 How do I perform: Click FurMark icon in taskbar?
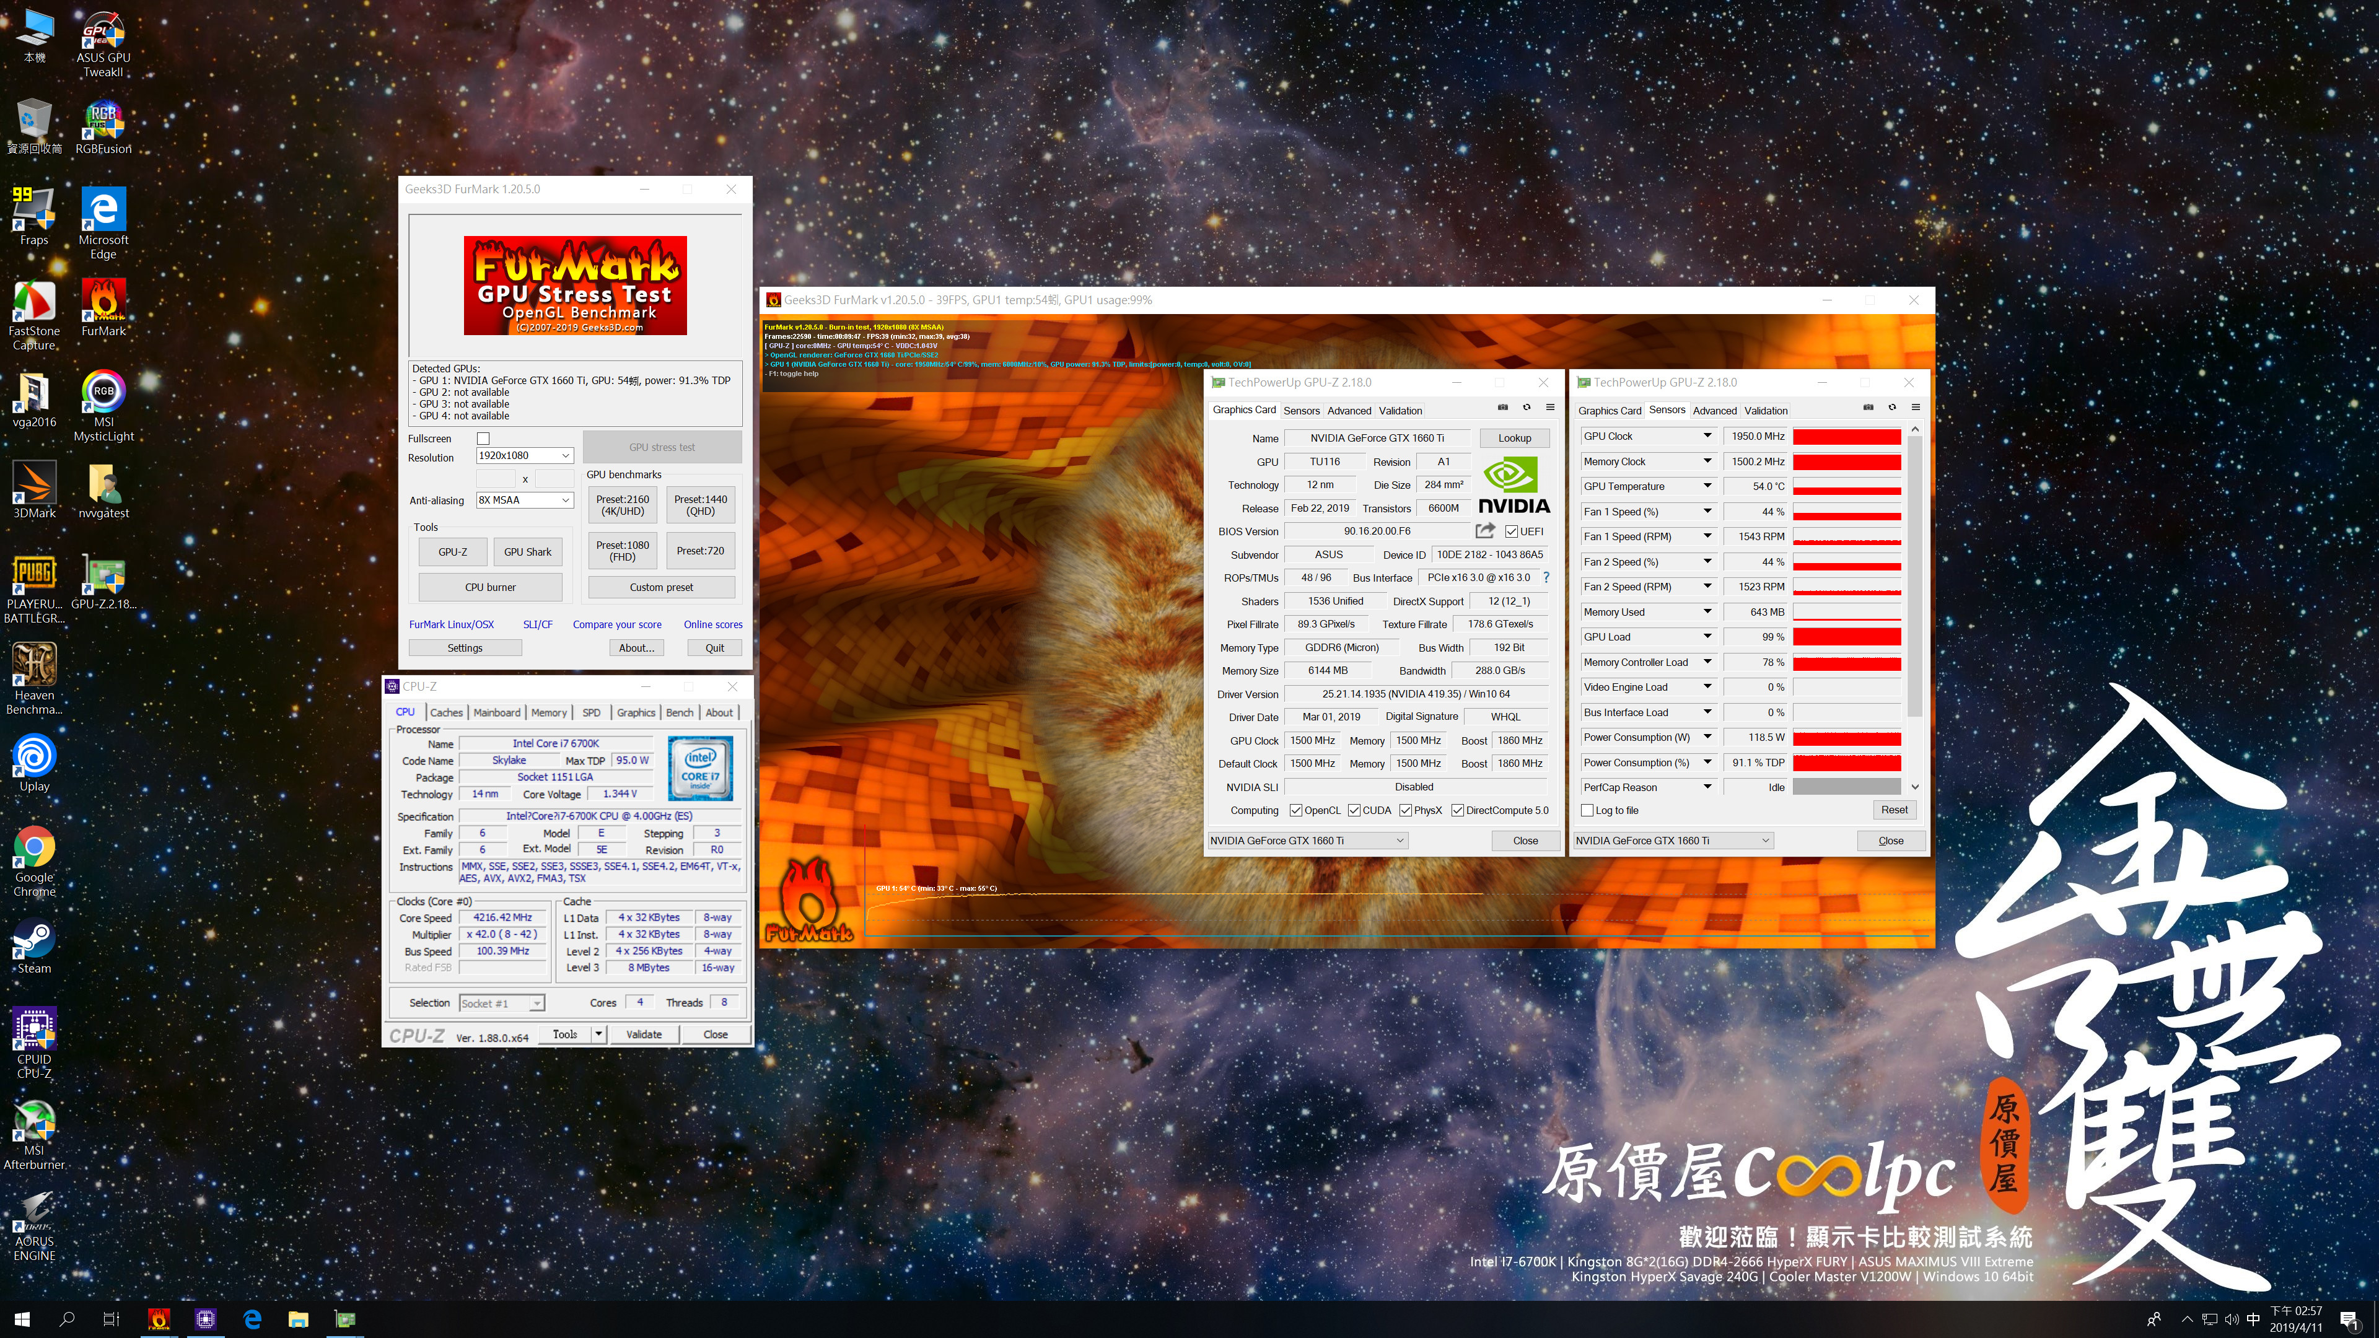[x=159, y=1319]
